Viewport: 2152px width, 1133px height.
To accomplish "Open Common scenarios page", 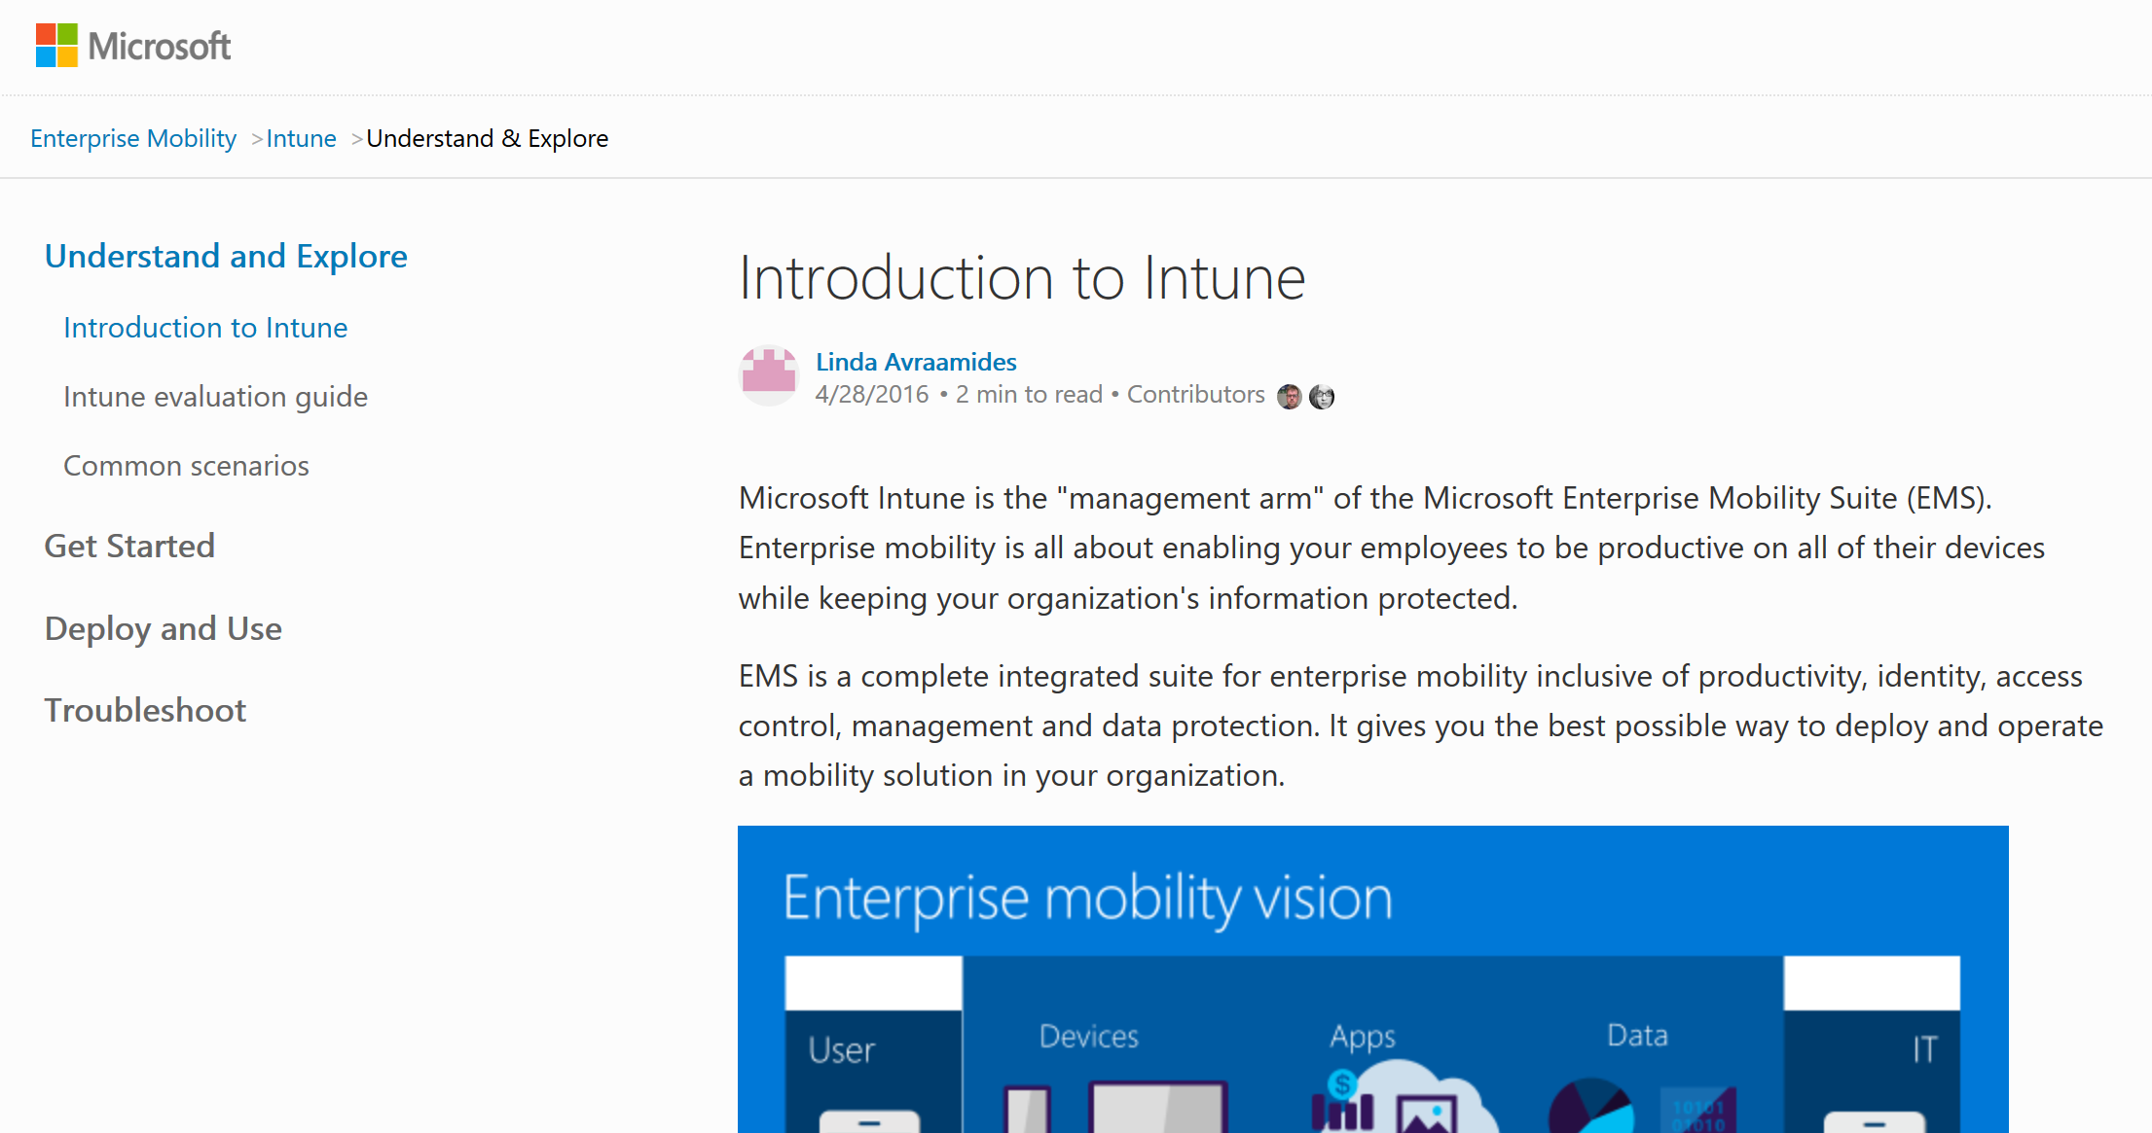I will click(x=186, y=466).
